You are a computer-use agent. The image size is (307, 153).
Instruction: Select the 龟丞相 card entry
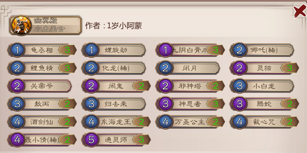pos(42,50)
